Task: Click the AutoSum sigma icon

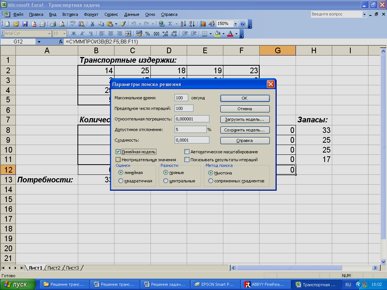Action: click(x=170, y=24)
